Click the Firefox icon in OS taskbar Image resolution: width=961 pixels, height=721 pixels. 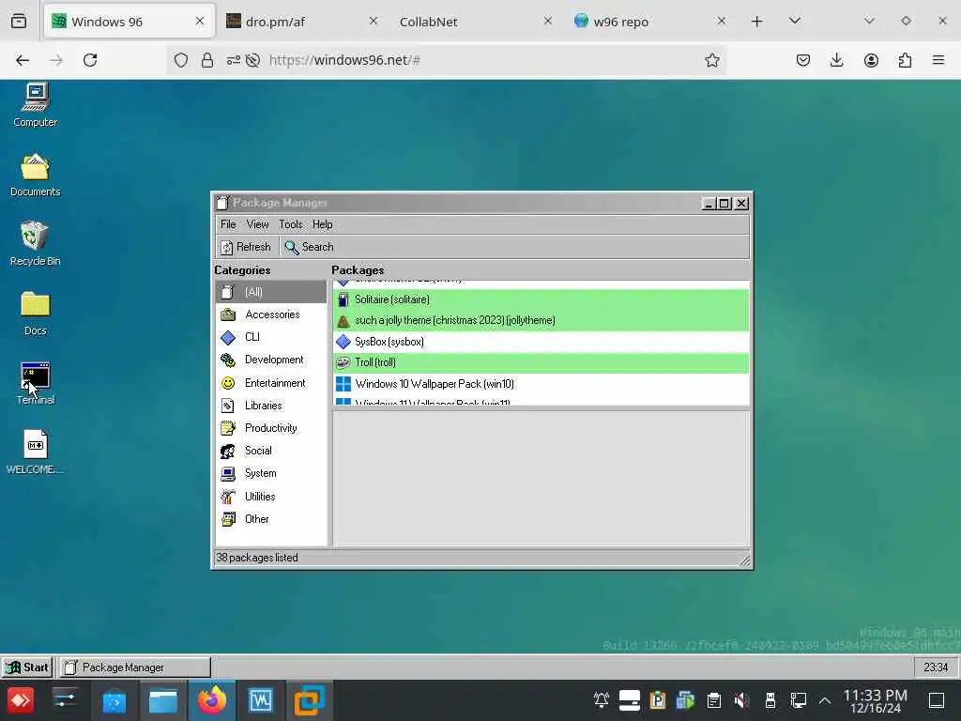pos(211,700)
